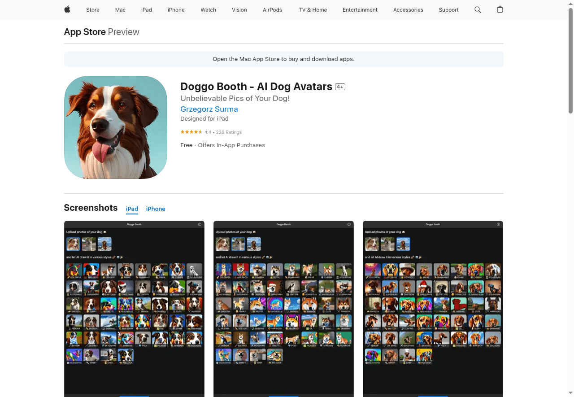Open the AirPods menu item
This screenshot has height=397, width=574.
[x=272, y=10]
